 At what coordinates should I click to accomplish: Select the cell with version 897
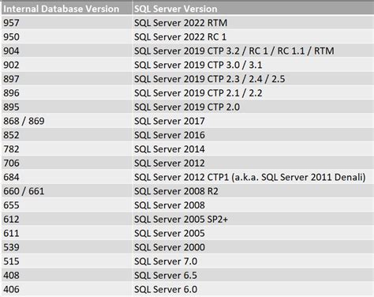tap(67, 79)
